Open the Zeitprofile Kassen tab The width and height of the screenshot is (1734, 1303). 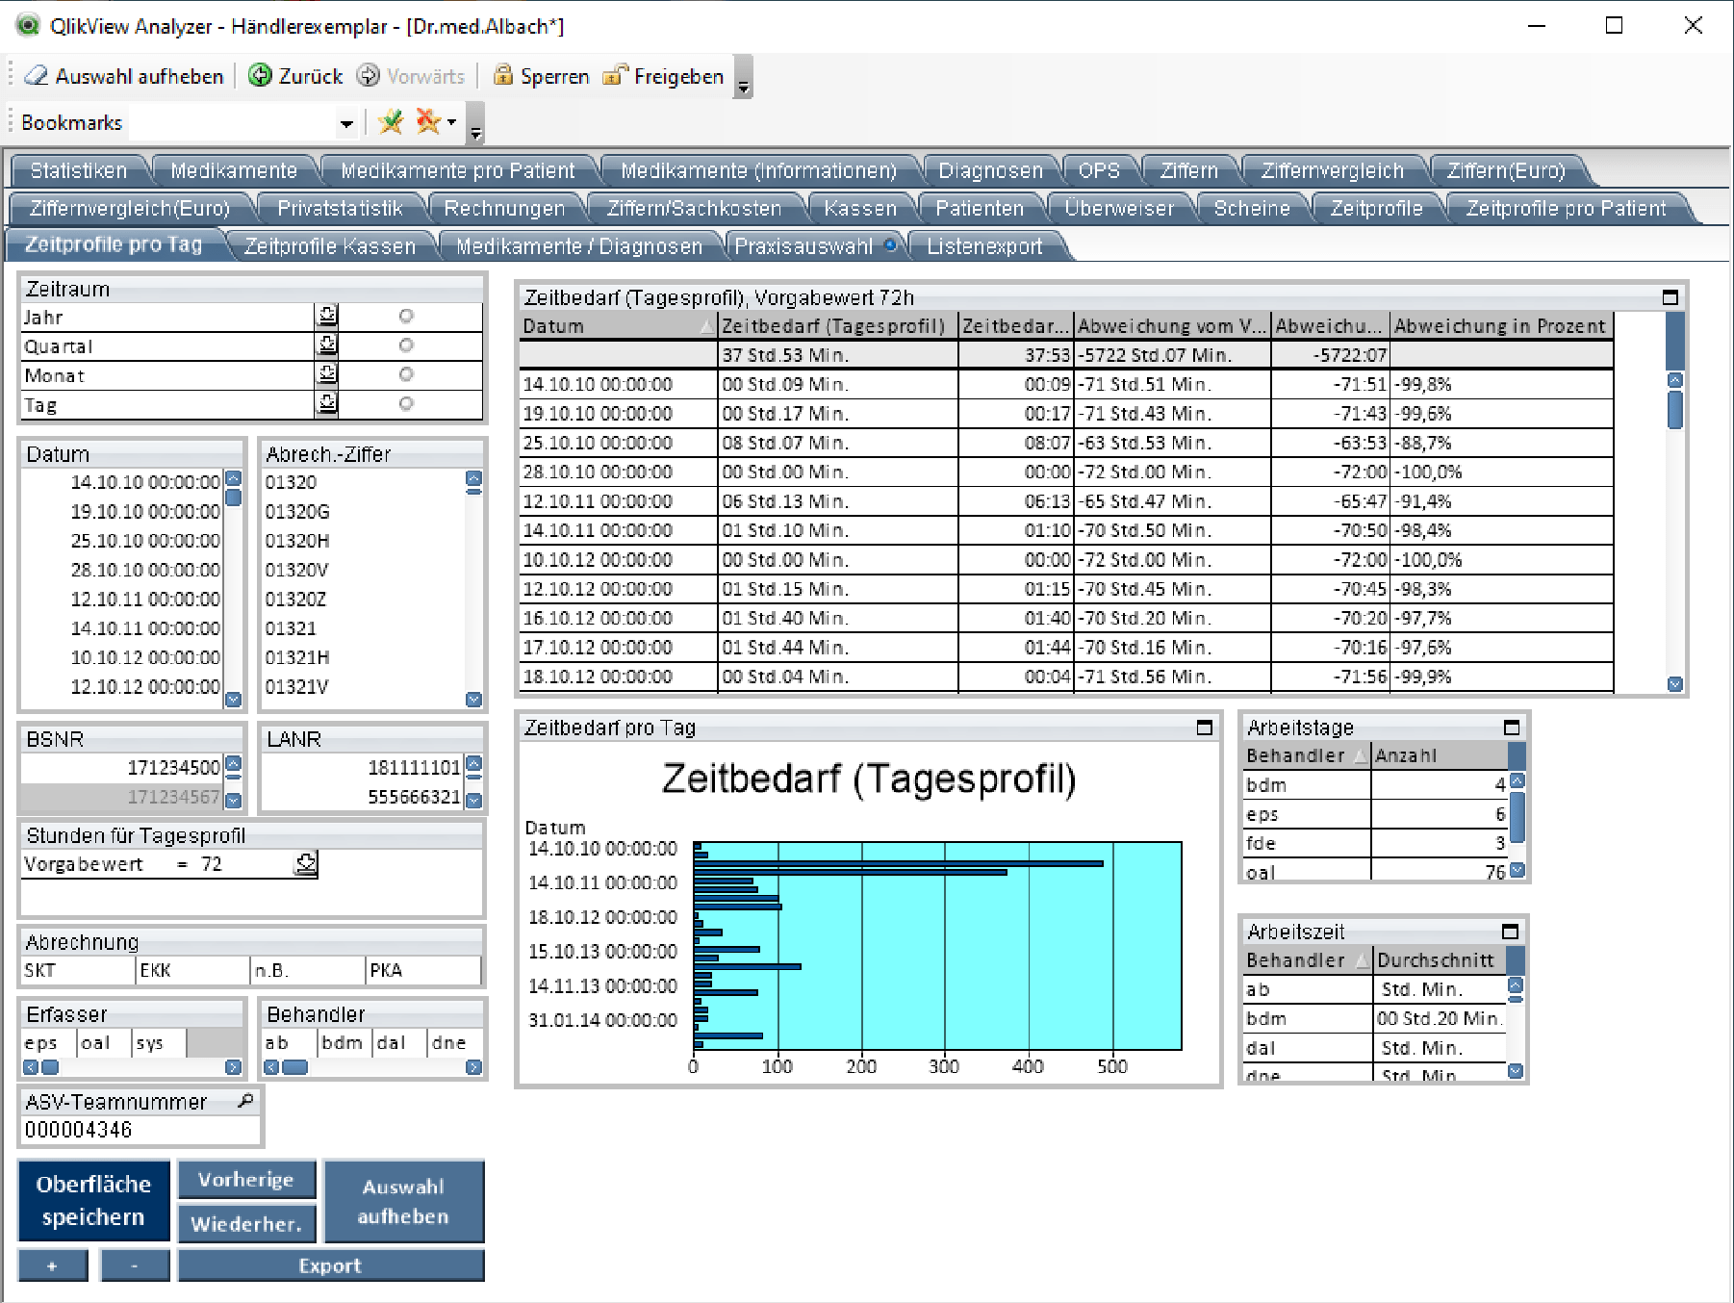coord(330,246)
